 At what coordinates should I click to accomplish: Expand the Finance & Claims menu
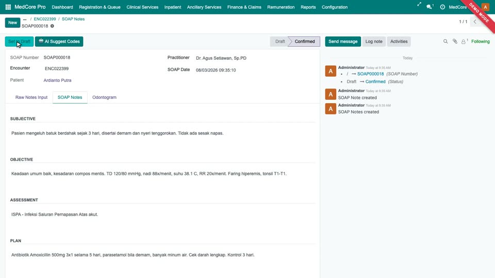[x=244, y=7]
